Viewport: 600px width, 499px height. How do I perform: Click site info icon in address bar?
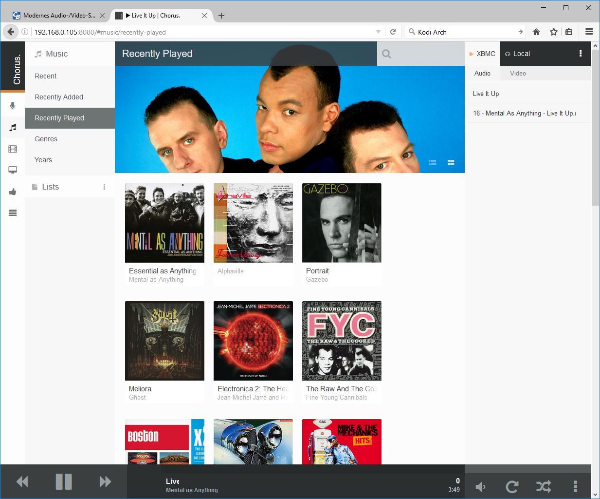pos(25,32)
